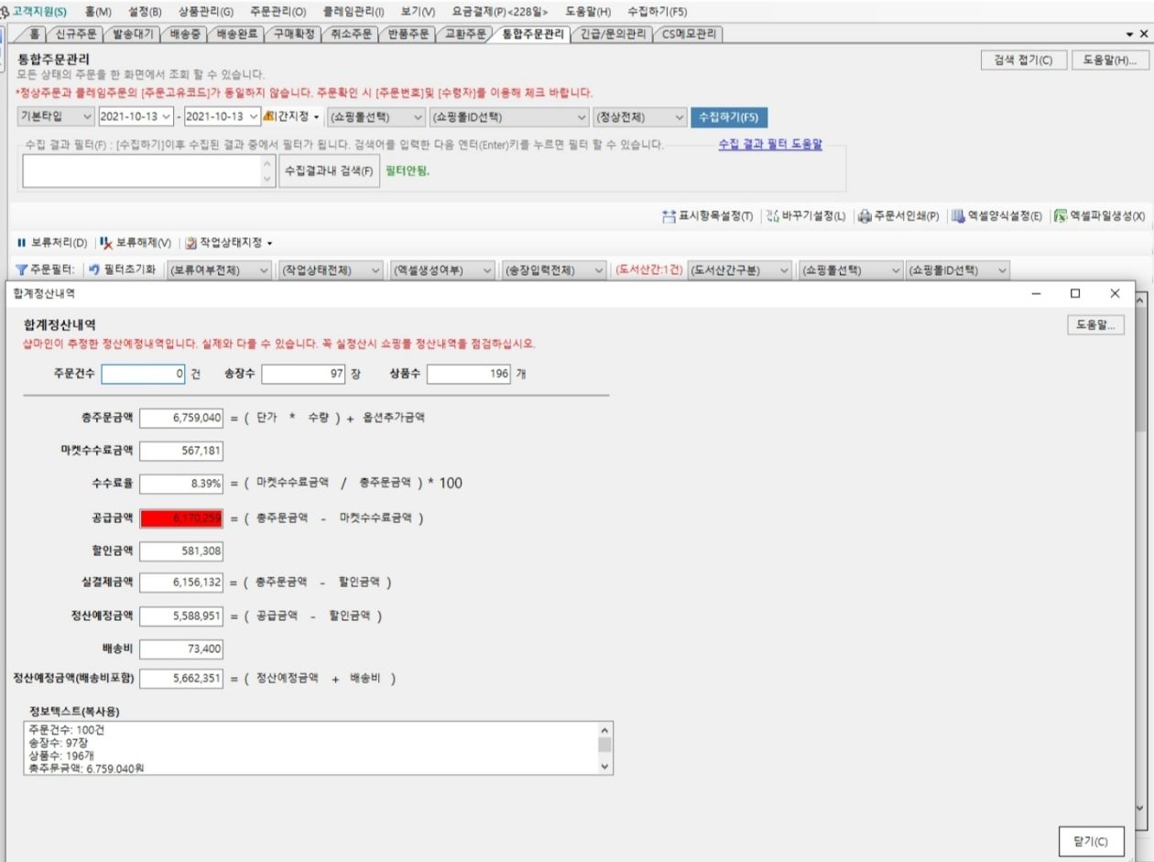
Task: Open the 수집 결과 필터 도움말 link
Action: [770, 144]
